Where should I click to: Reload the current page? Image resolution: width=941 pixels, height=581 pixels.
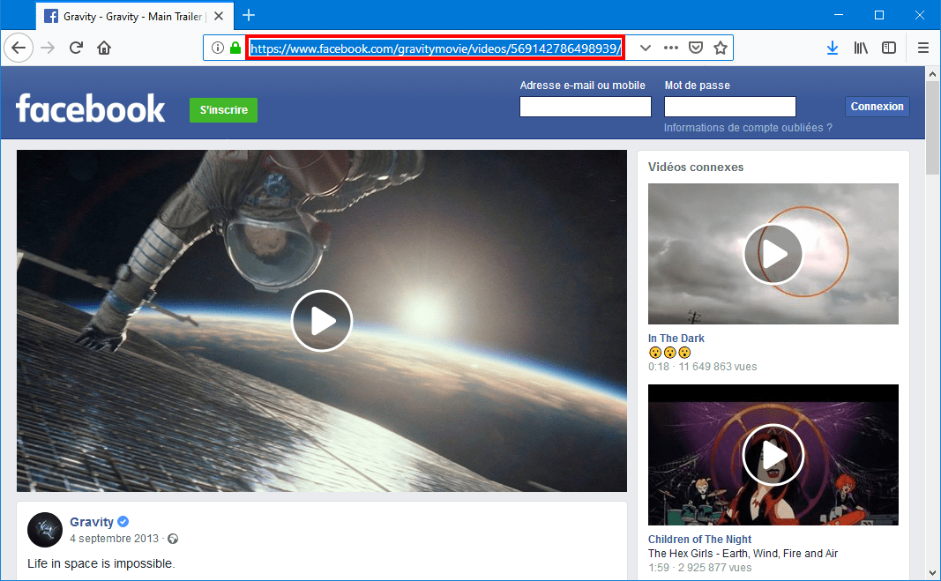(76, 48)
